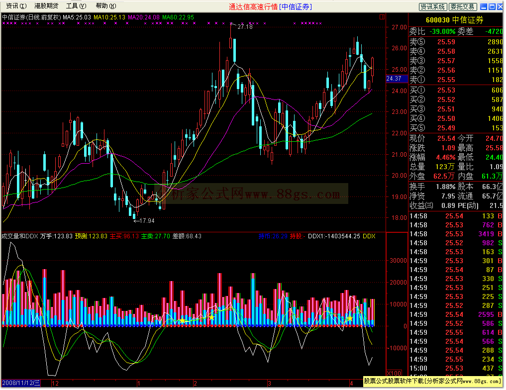Select the MA60:22.95 indicator label
Viewport: 506px width, 390px height.
click(x=178, y=17)
